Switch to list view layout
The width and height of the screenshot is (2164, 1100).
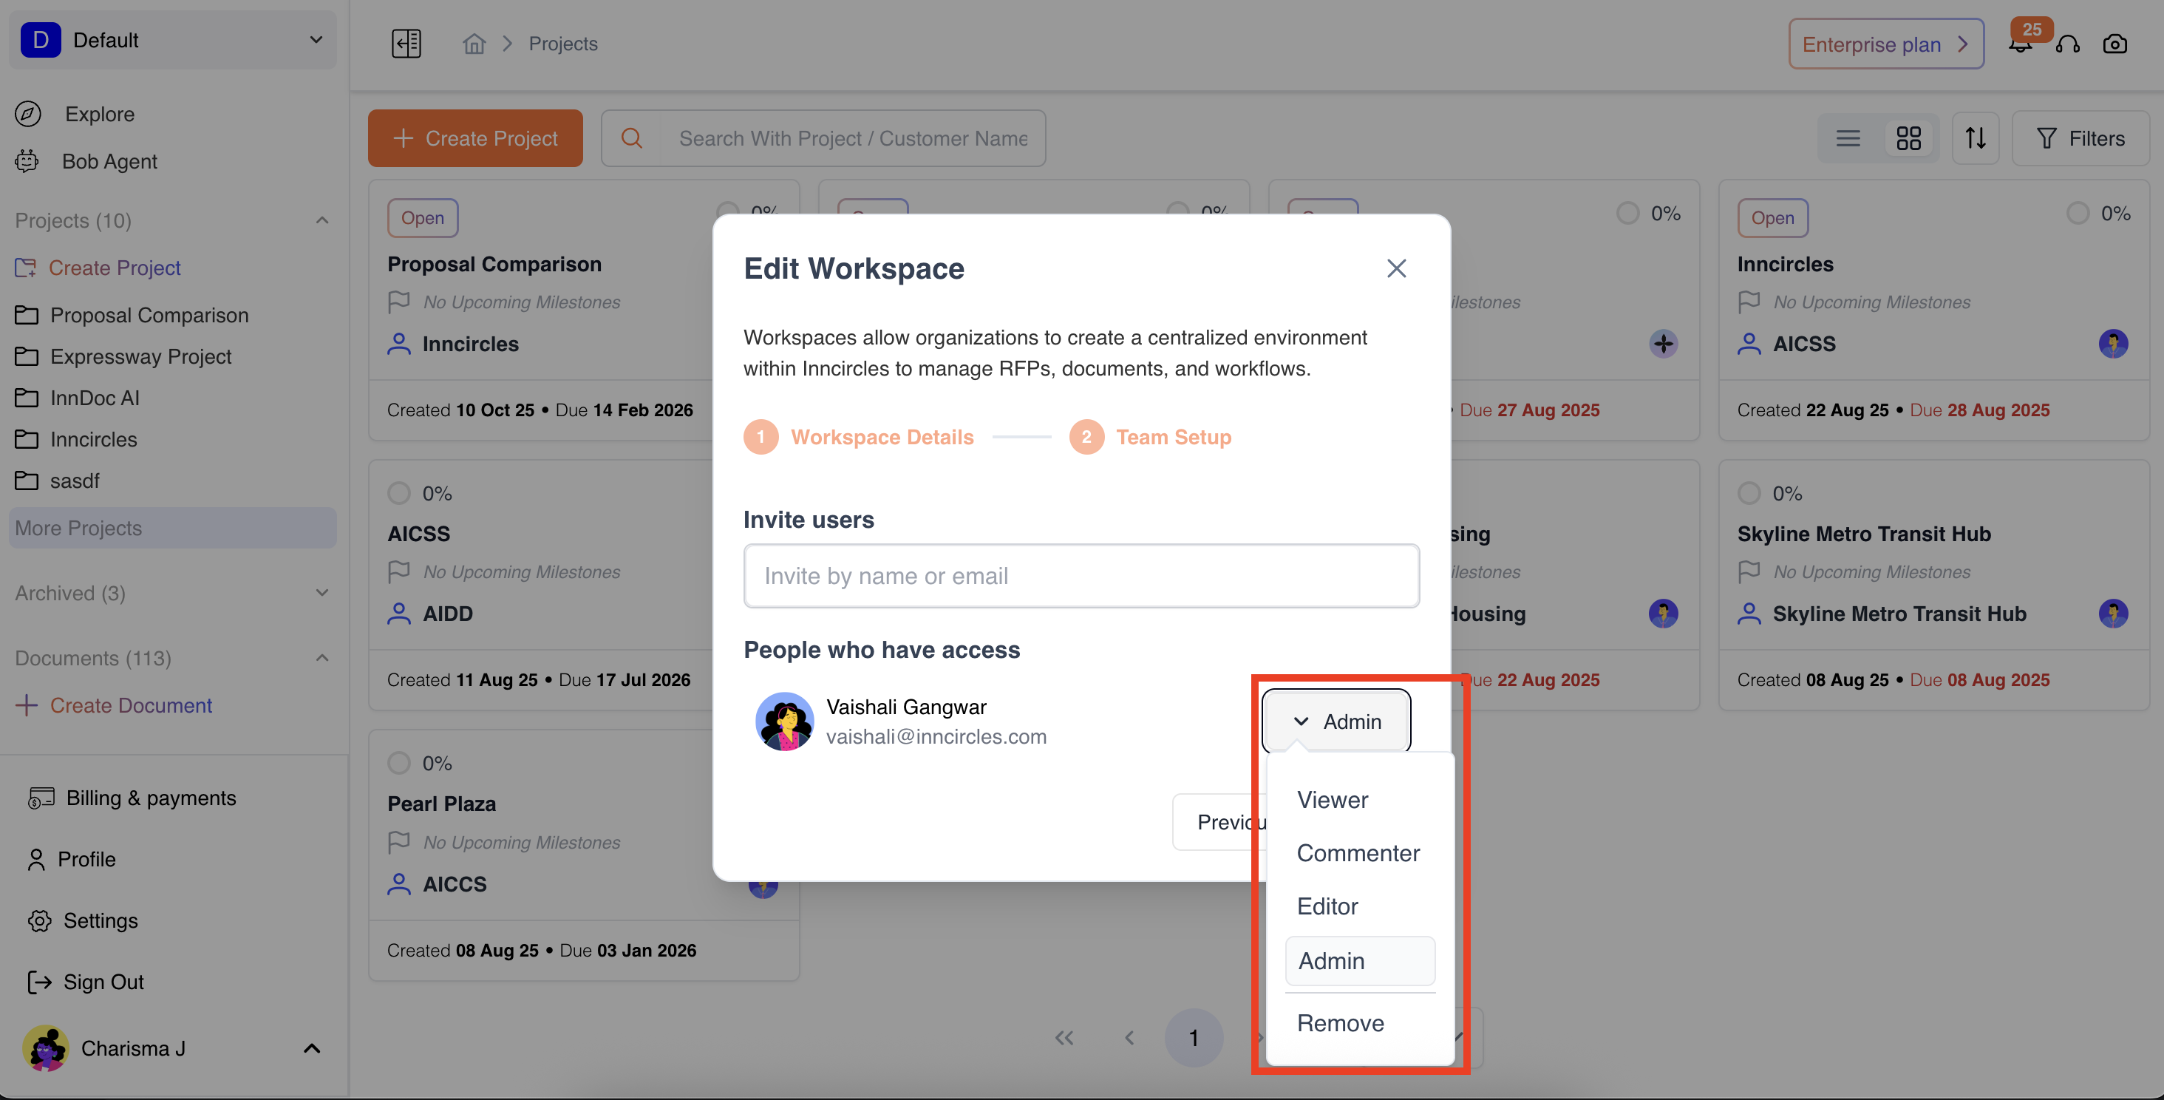[x=1847, y=139]
